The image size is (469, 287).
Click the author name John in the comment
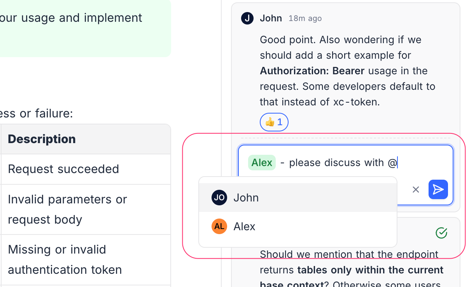pyautogui.click(x=271, y=18)
